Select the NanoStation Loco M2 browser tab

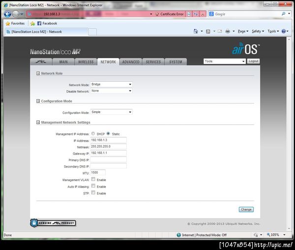[x=46, y=31]
